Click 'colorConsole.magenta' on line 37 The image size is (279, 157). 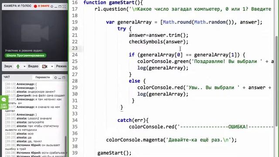(134, 140)
